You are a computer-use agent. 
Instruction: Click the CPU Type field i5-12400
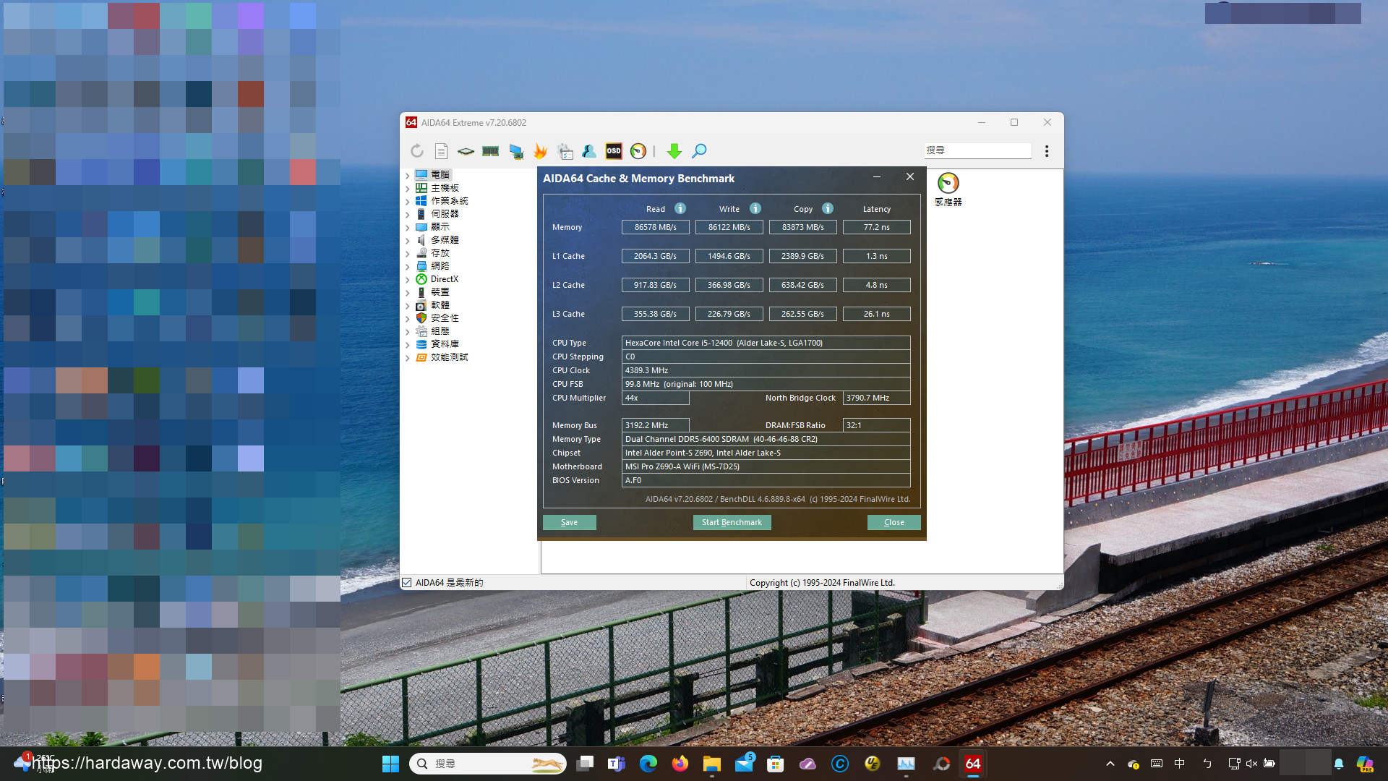(x=766, y=343)
